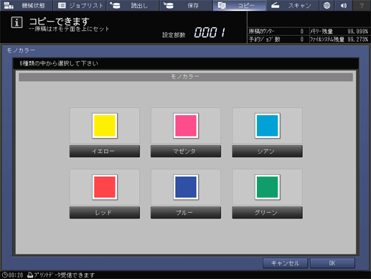
Task: Choose the cyan color swatch
Action: coord(267,126)
